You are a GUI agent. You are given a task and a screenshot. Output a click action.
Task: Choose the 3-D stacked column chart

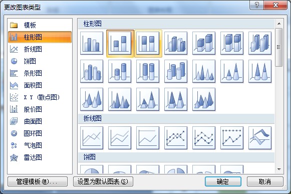(x=204, y=43)
